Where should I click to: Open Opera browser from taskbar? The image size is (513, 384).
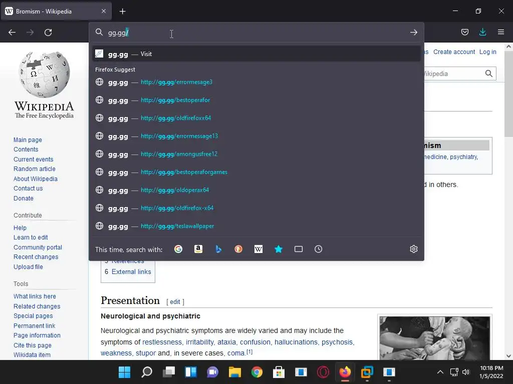[x=323, y=372]
